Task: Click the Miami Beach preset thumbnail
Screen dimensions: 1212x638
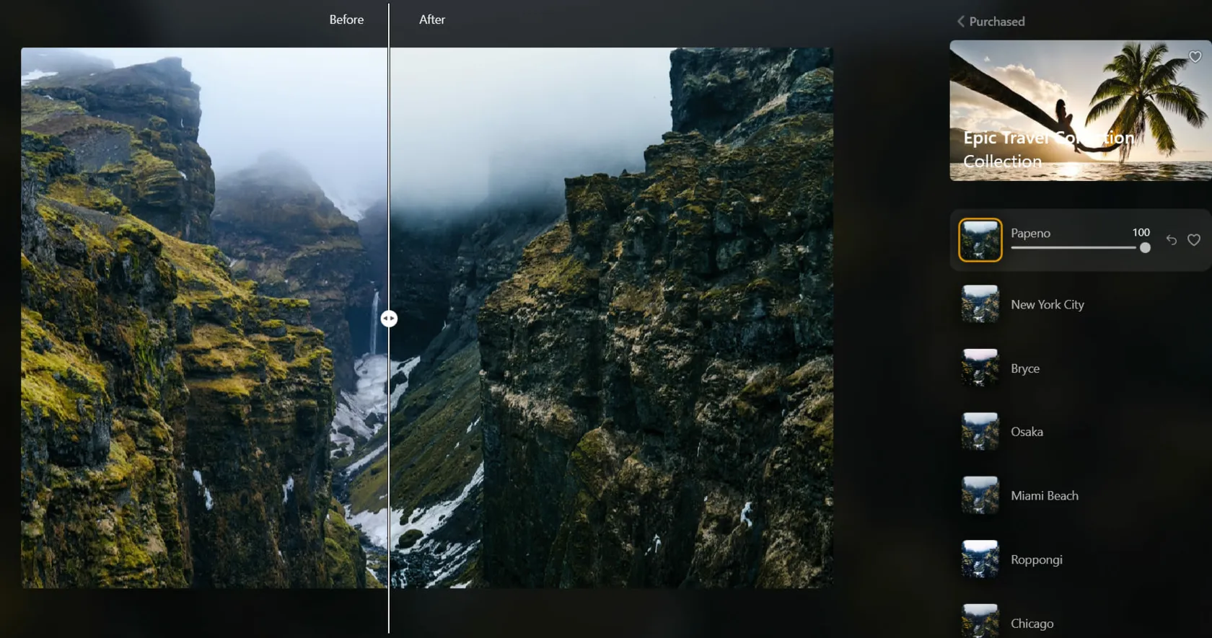Action: pos(980,495)
